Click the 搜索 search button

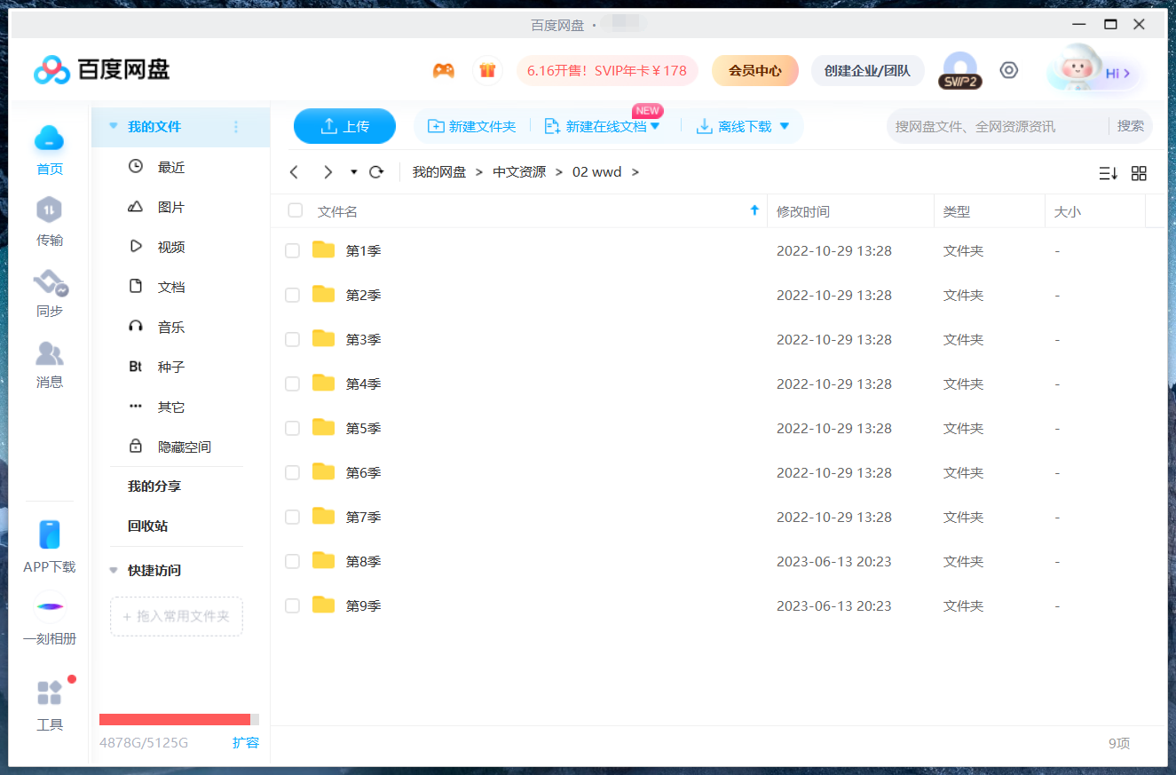click(1131, 126)
